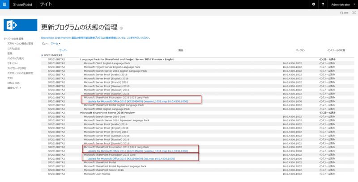Open バックアップと復元 in the navigation
This screenshot has width=358, height=182.
(16, 58)
